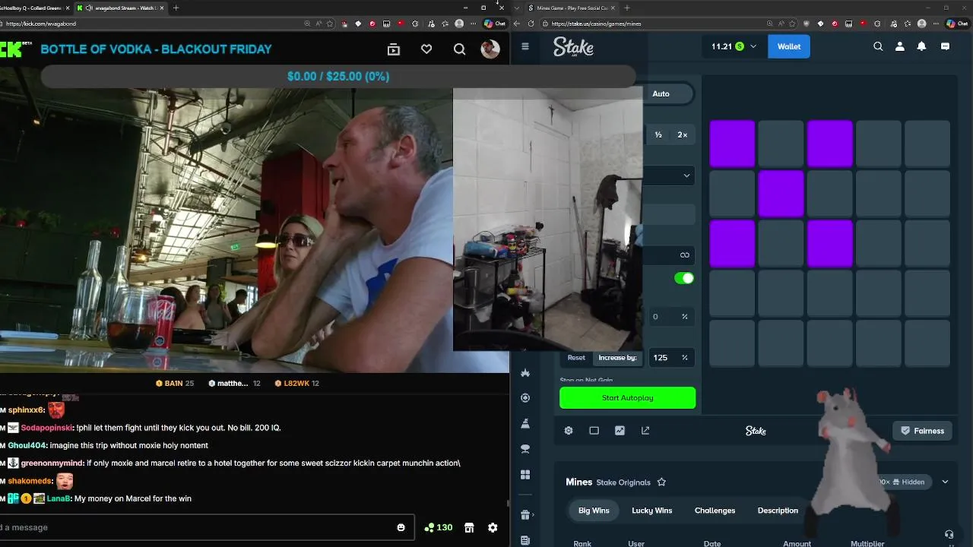
Task: Click the Wallet button
Action: pyautogui.click(x=789, y=46)
